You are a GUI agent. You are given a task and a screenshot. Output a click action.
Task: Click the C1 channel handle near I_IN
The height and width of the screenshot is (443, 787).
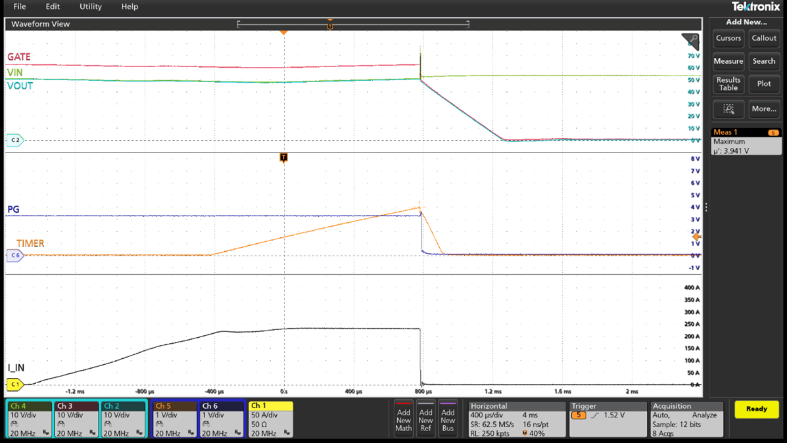[x=14, y=385]
